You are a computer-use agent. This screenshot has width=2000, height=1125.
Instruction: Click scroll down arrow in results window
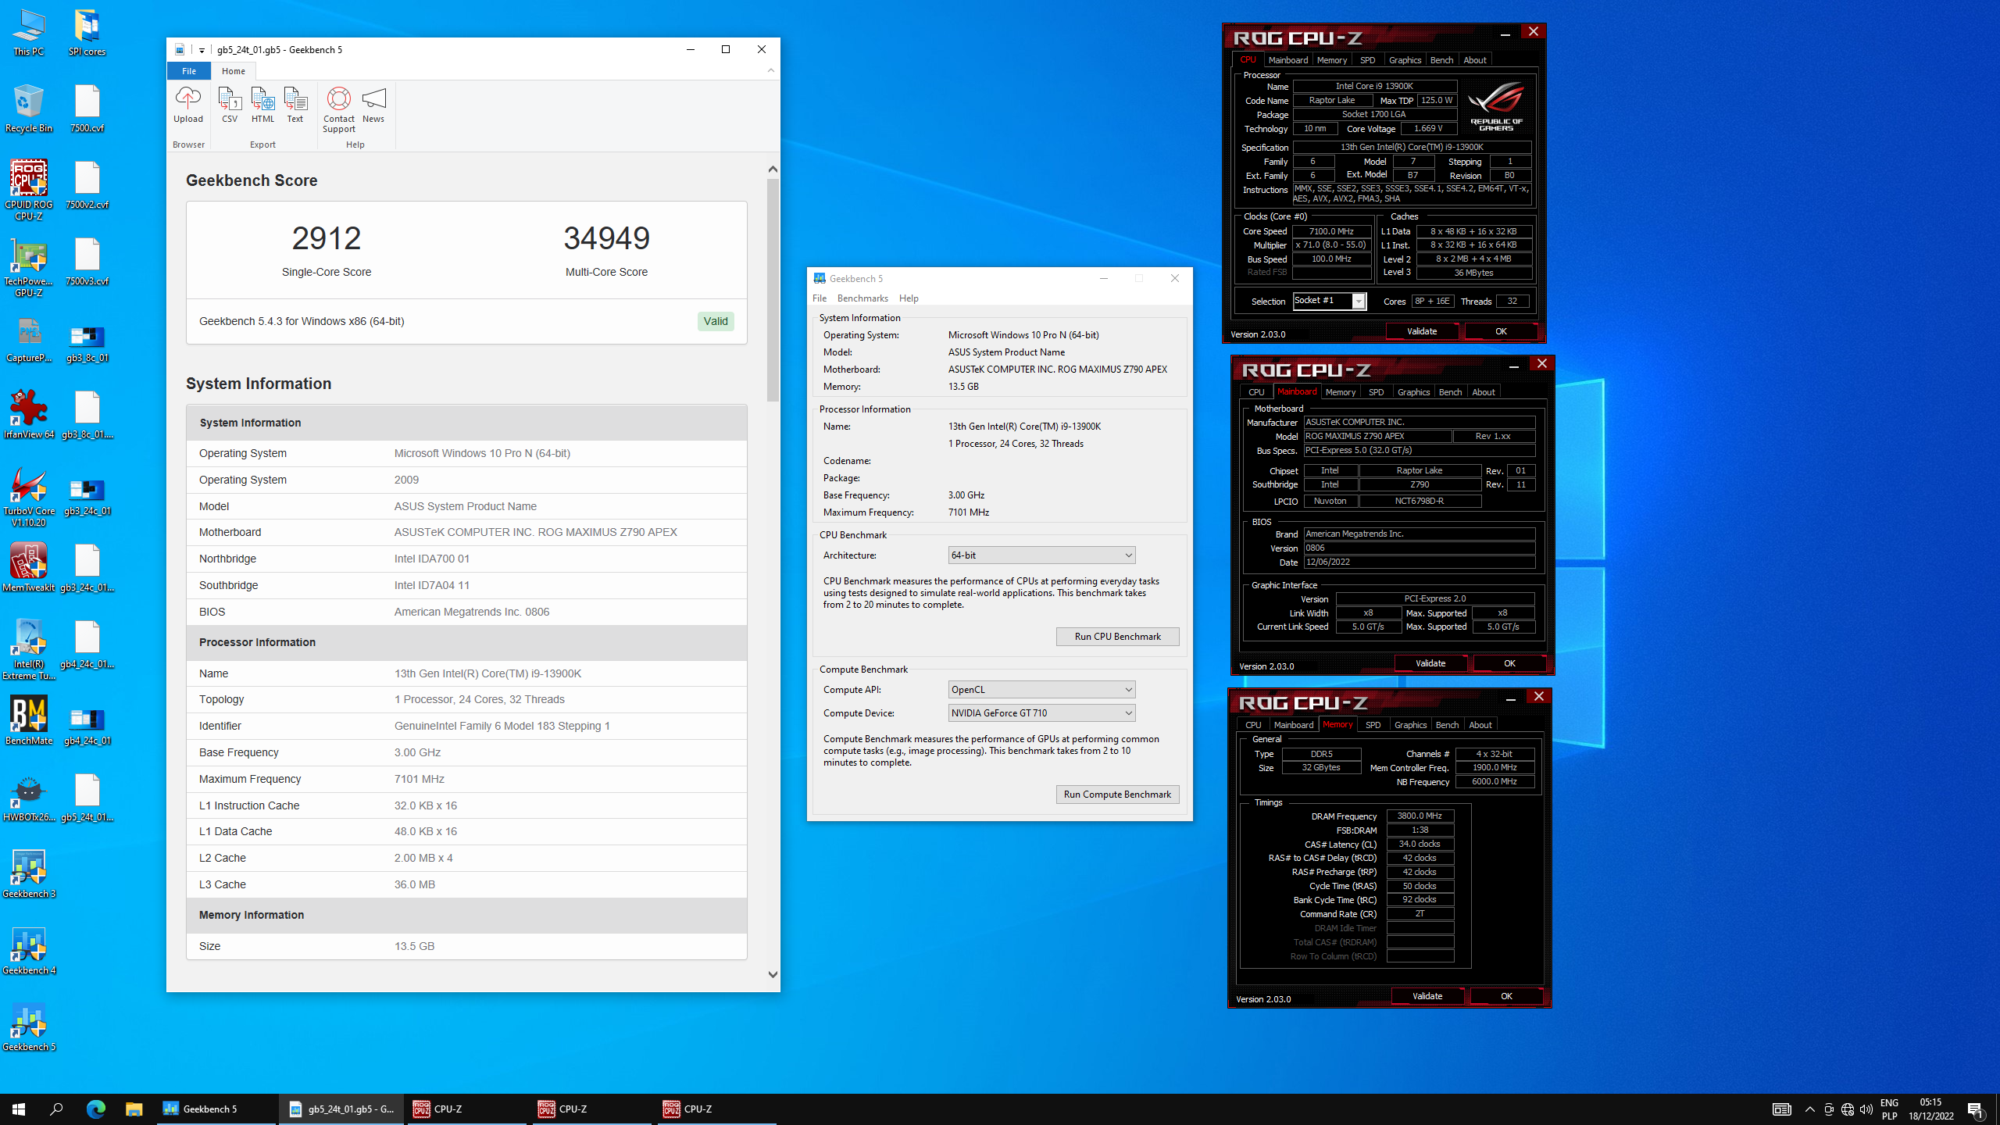(773, 974)
